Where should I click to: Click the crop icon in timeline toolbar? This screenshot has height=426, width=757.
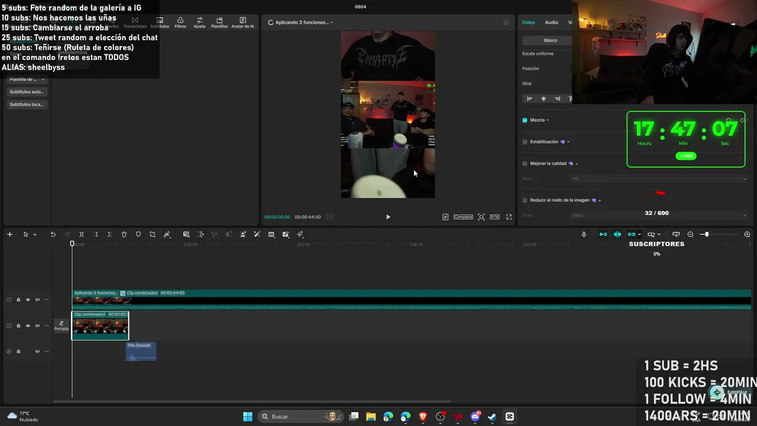(153, 234)
